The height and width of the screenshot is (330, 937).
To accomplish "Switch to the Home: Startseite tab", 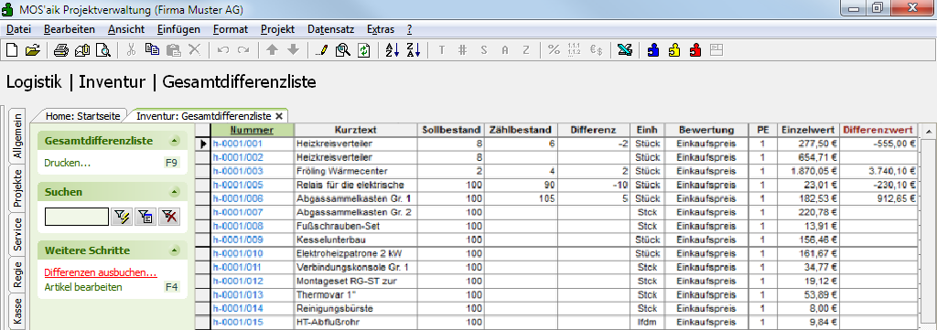I will coord(83,116).
